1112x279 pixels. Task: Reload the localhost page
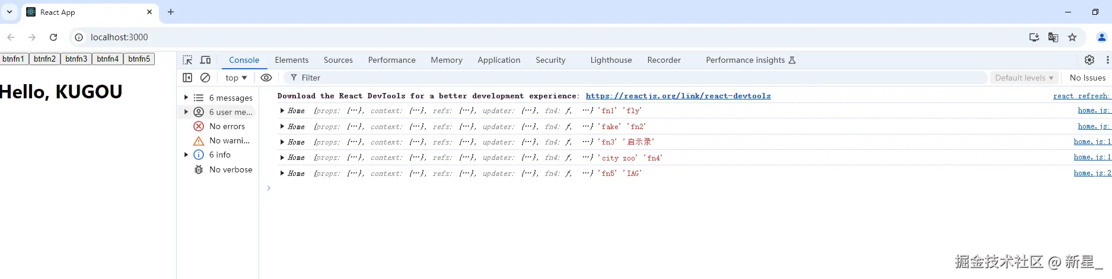pos(53,37)
